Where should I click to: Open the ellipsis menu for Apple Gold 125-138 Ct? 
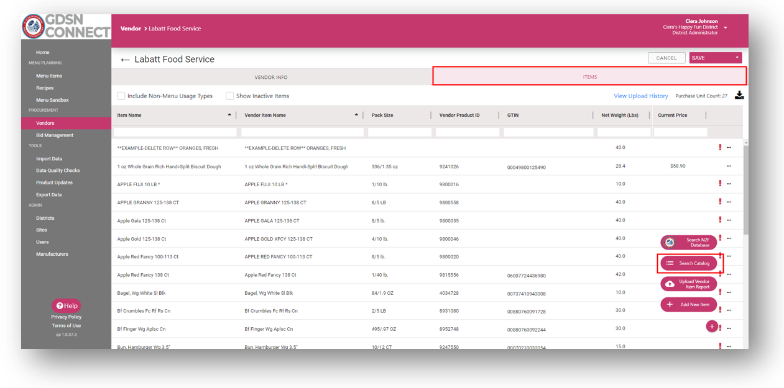[x=729, y=238]
